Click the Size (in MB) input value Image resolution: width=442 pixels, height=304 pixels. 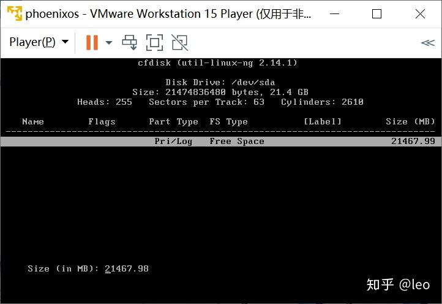[127, 268]
